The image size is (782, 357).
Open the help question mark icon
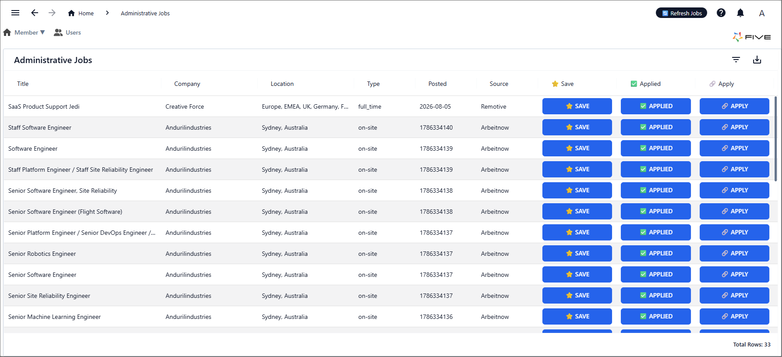pyautogui.click(x=721, y=13)
